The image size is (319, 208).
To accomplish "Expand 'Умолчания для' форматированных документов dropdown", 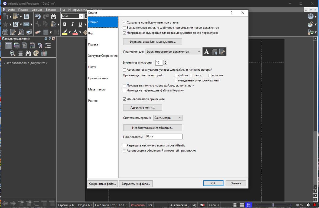I will (x=173, y=51).
